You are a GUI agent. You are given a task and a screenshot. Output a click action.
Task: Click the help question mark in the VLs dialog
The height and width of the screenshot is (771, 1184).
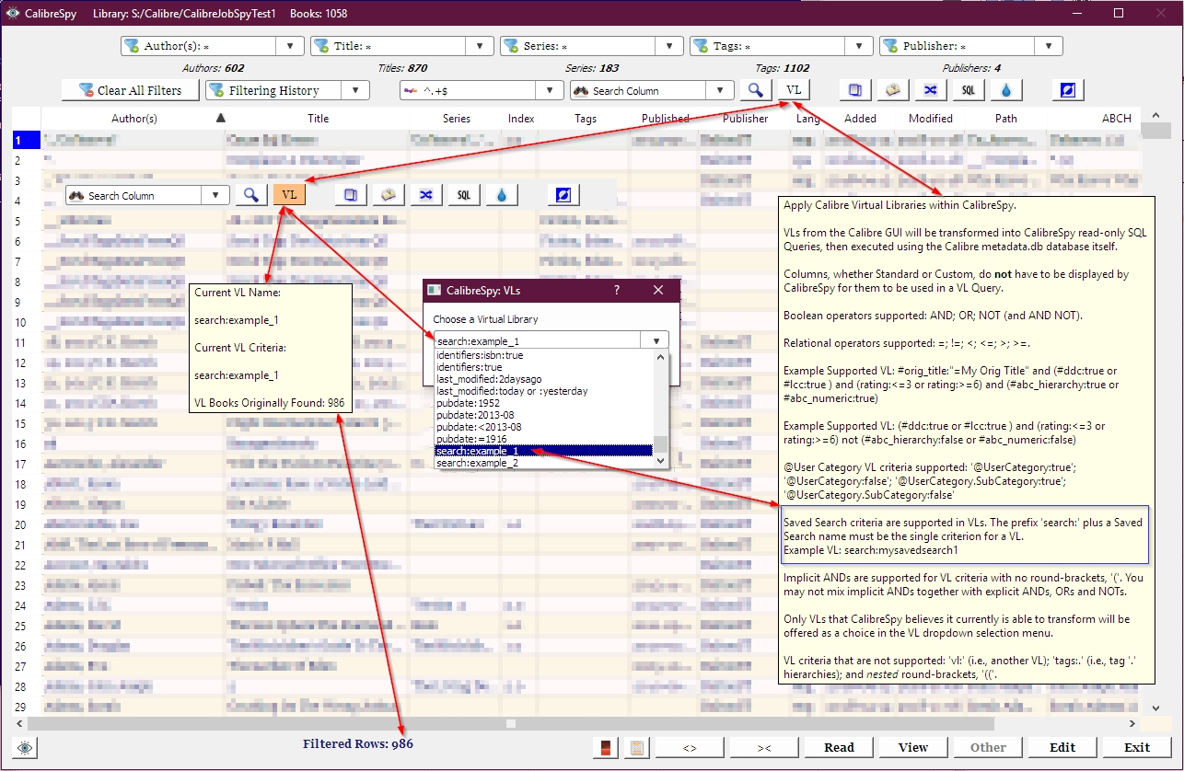617,290
